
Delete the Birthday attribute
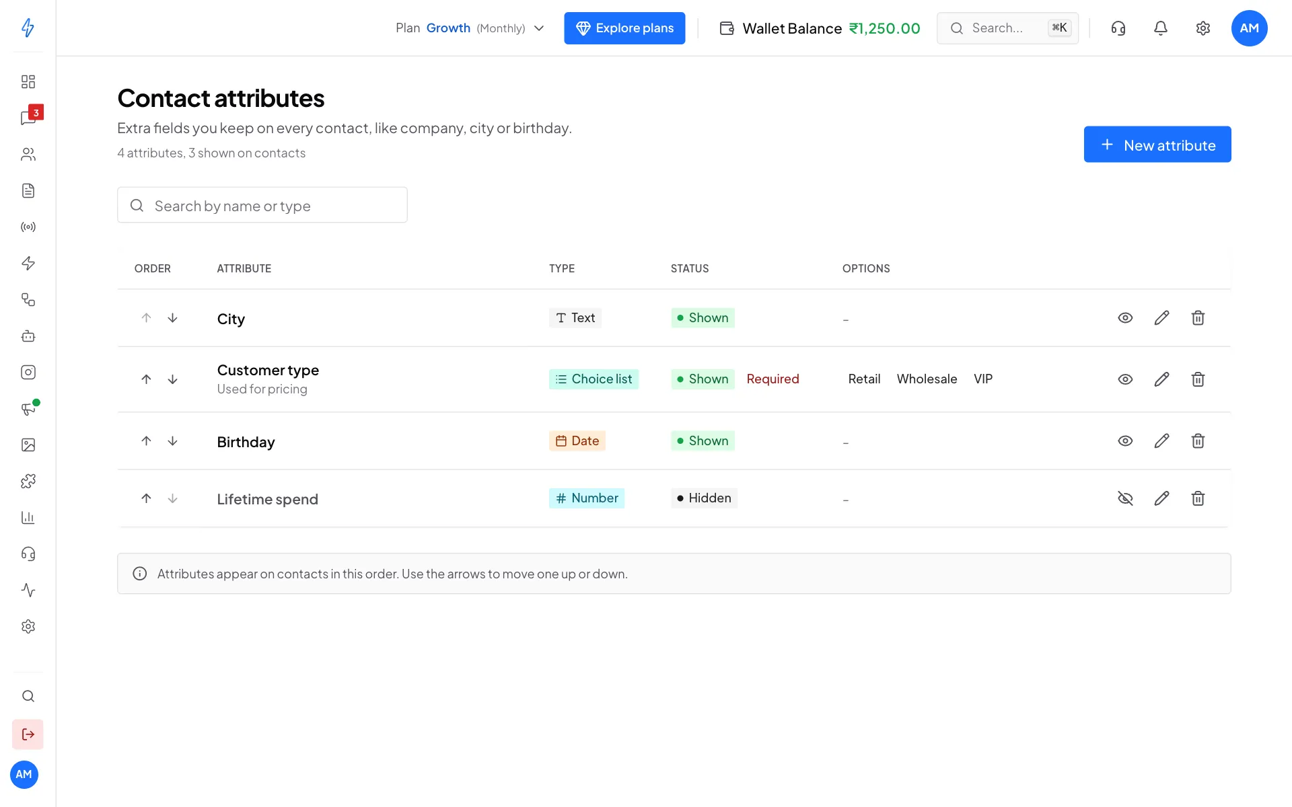[x=1198, y=441]
